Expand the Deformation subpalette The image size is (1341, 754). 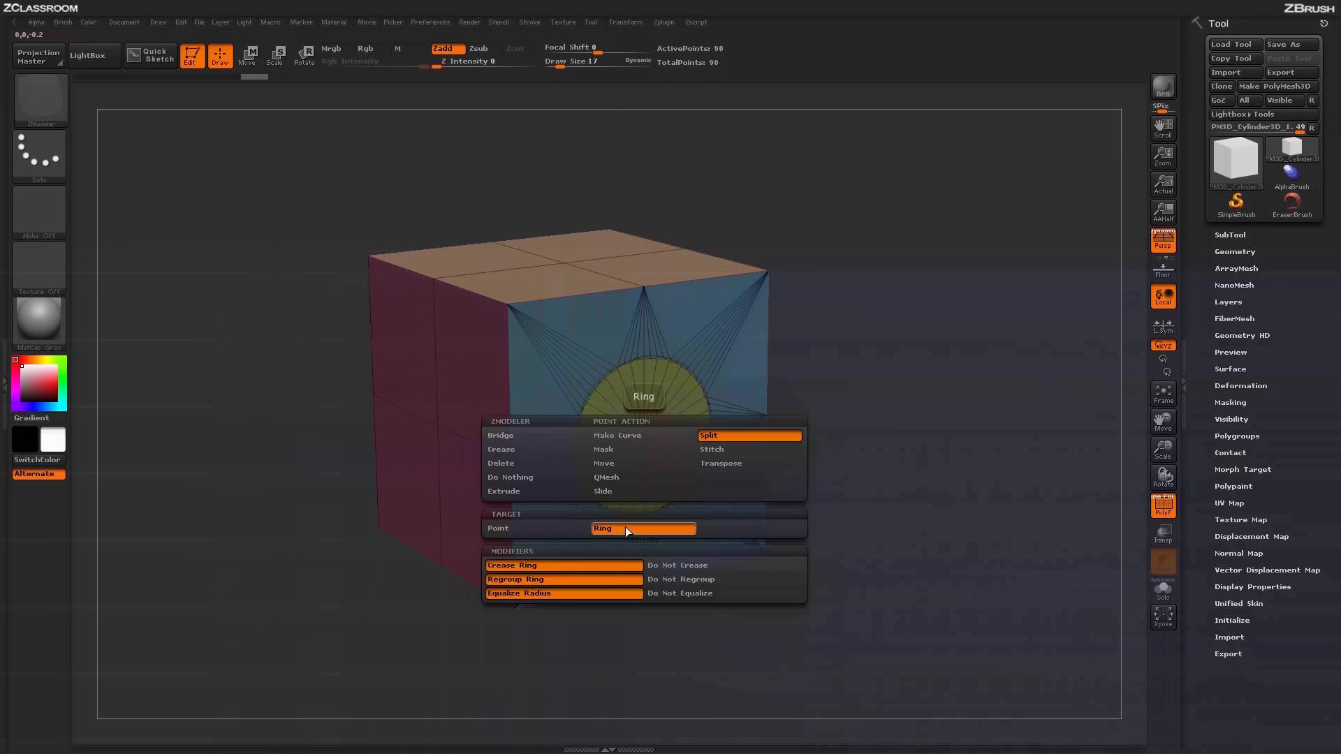[1240, 386]
